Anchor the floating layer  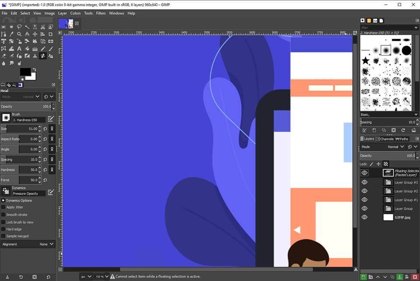pyautogui.click(x=399, y=277)
